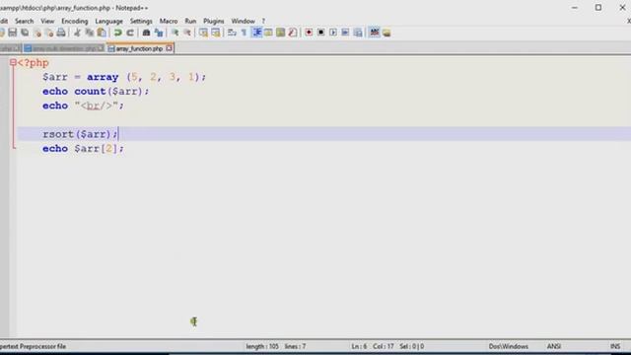Click 'Dos\Windows' line ending in status bar
The image size is (631, 355).
pos(509,346)
